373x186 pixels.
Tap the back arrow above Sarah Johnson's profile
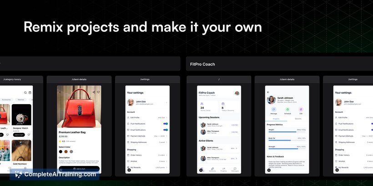pos(268,92)
